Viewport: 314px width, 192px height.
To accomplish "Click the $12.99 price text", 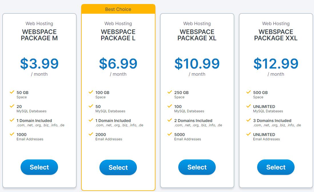I will pyautogui.click(x=276, y=64).
